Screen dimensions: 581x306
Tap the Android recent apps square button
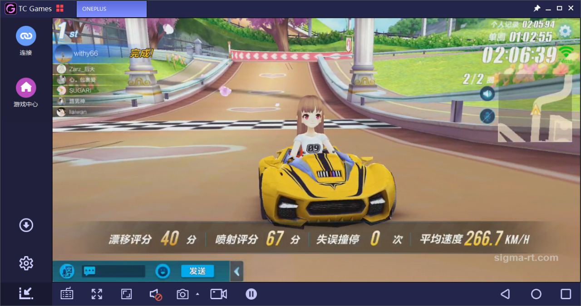(566, 294)
